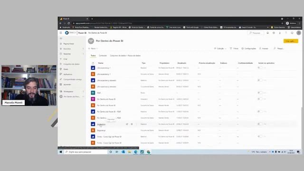Toggle include in app for P&R dataflow row
The height and width of the screenshot is (171, 304).
(x=260, y=93)
